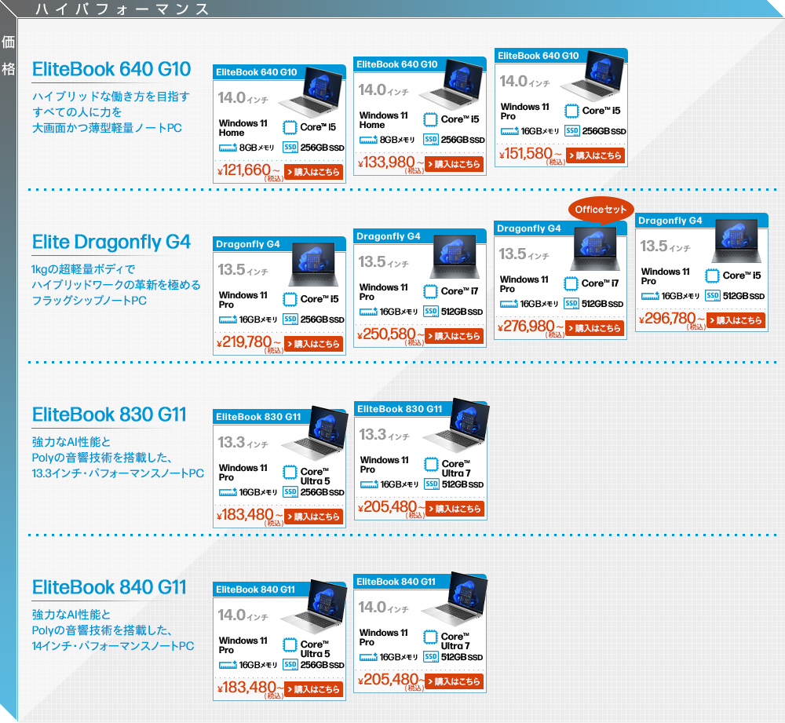Click memory icon on ¥121,660 EliteBook 640 card
Screen dimensions: 785x723
coord(228,148)
